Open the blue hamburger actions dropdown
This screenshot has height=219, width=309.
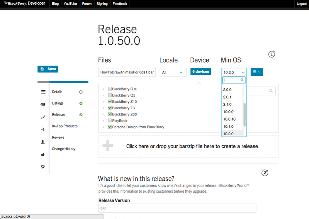click(256, 72)
